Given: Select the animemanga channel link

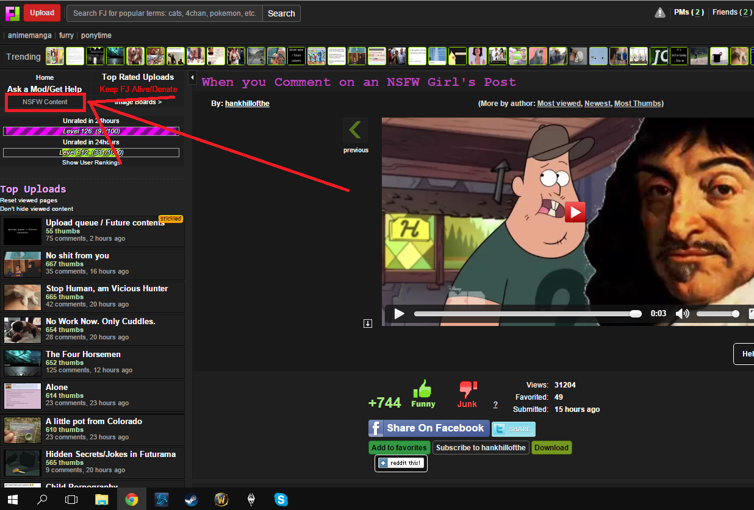Looking at the screenshot, I should pos(30,35).
